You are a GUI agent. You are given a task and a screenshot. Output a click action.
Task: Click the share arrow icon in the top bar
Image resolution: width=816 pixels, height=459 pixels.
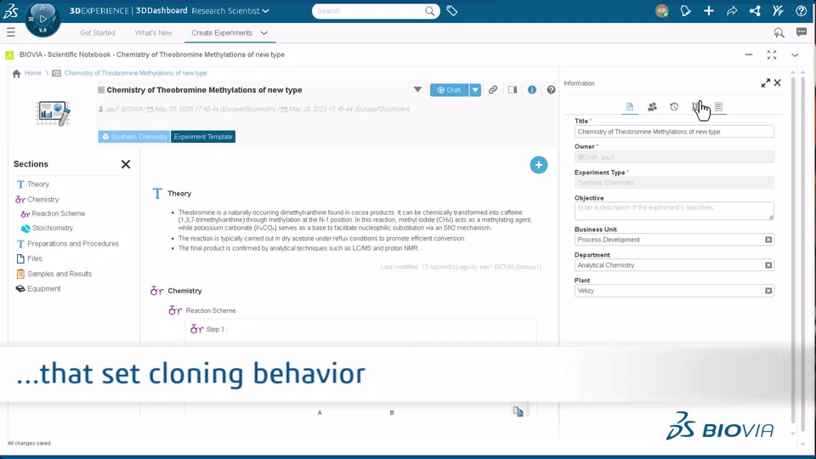pyautogui.click(x=732, y=11)
